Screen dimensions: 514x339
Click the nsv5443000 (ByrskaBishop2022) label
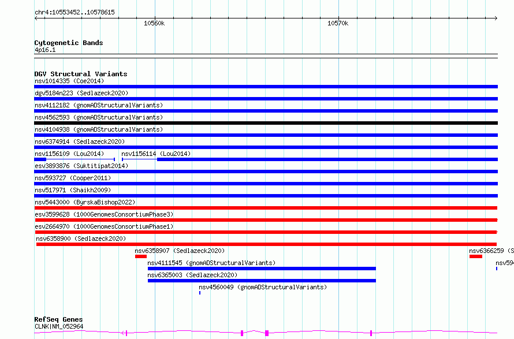click(85, 202)
